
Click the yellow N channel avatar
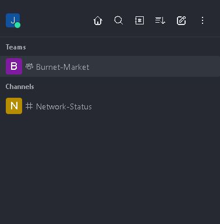click(x=14, y=106)
